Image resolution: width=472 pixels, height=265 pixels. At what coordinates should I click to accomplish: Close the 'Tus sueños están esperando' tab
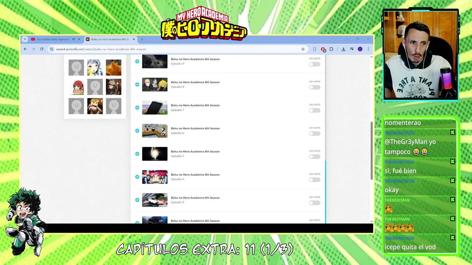coord(79,39)
